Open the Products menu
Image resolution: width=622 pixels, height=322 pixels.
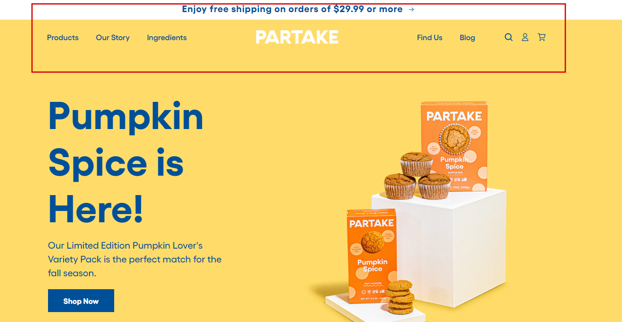pyautogui.click(x=63, y=38)
